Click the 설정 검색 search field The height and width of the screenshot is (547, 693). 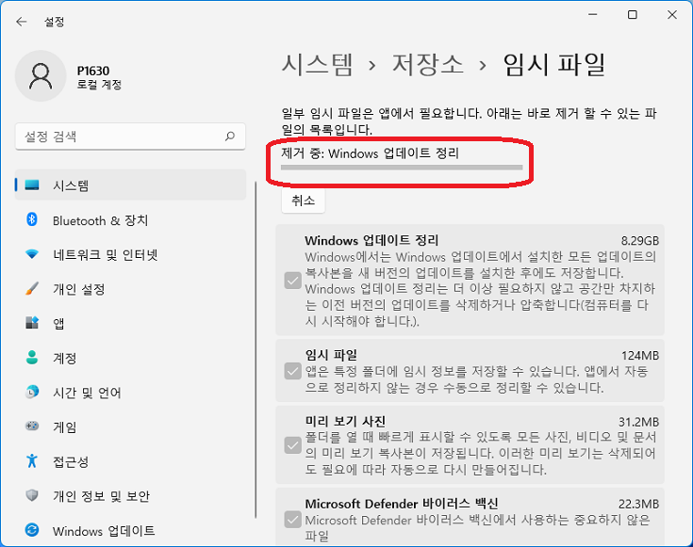tap(130, 136)
